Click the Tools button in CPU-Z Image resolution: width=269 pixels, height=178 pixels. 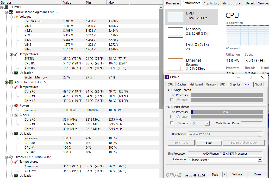click(x=215, y=174)
